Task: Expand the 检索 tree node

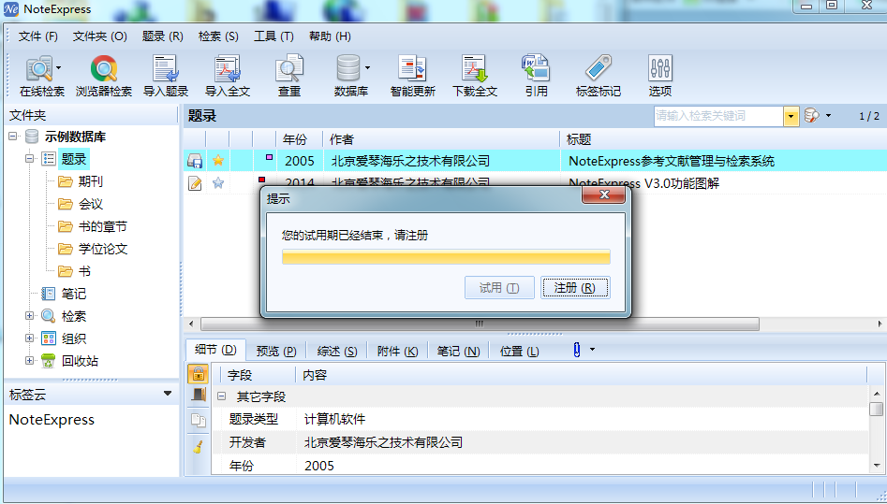Action: [29, 316]
